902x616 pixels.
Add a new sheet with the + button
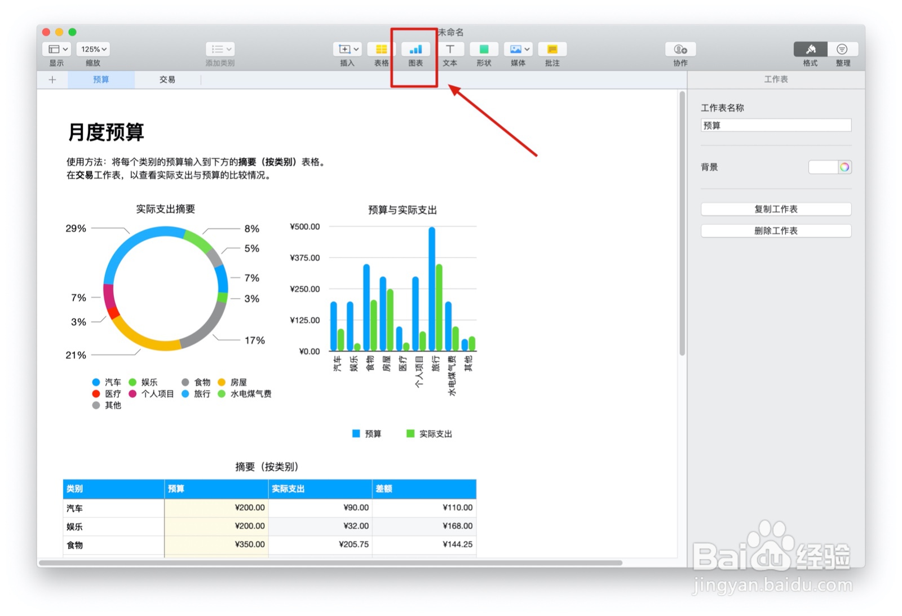pos(52,79)
